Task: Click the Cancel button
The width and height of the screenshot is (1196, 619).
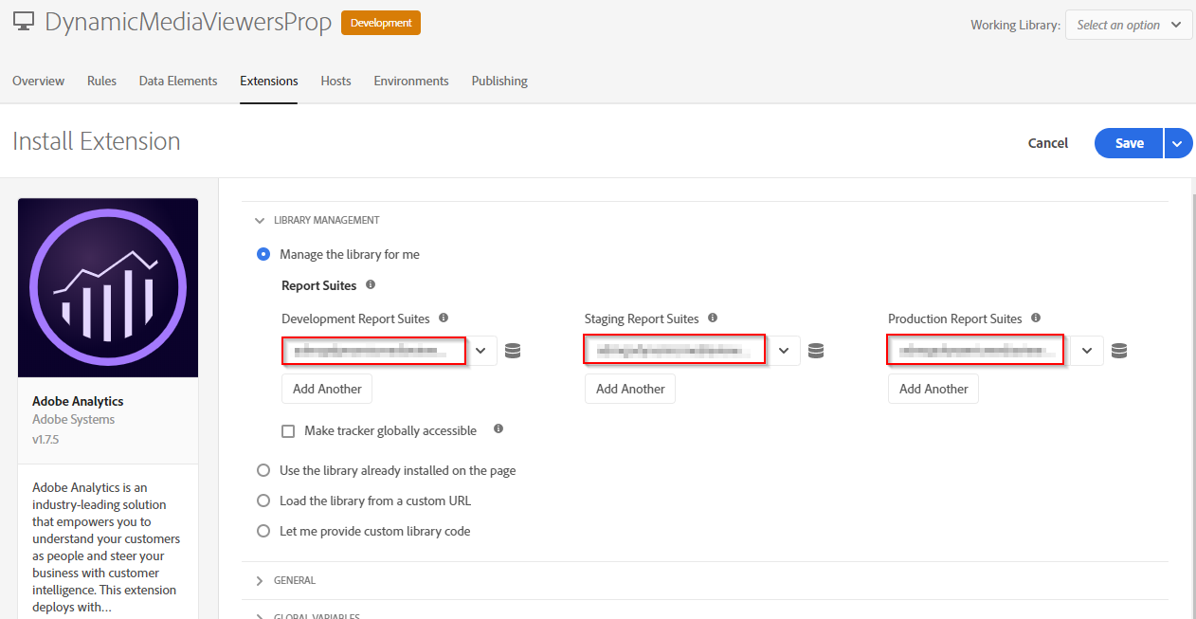Action: click(x=1048, y=143)
